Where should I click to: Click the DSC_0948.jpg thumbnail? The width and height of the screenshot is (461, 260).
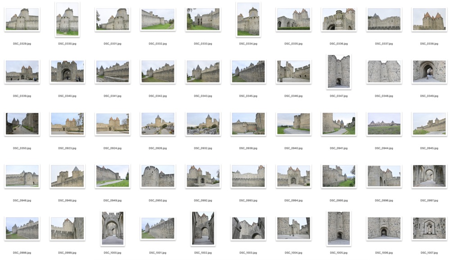[x=68, y=176]
